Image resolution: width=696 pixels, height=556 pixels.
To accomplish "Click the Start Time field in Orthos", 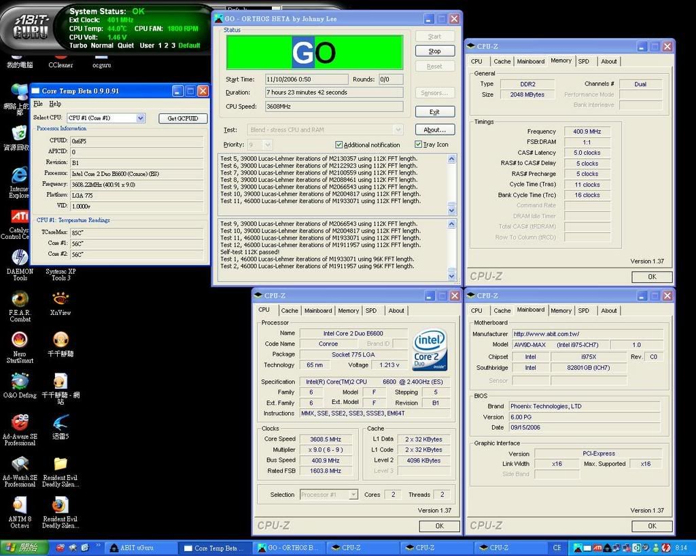I will coord(307,79).
